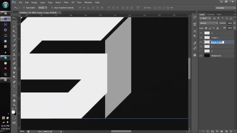Select the Spot Healing Brush tool
Viewport: 237px width, 133px height.
(x=14, y=45)
